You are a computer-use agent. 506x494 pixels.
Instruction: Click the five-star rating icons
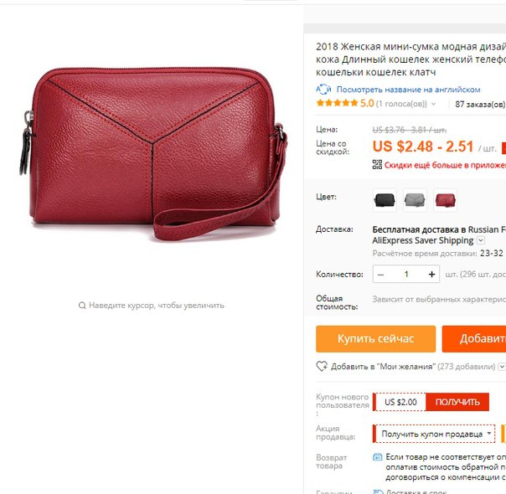point(337,103)
